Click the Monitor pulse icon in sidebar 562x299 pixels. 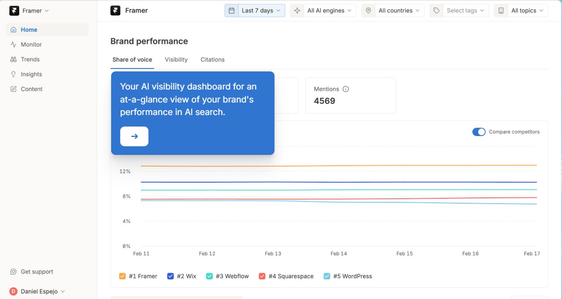click(13, 44)
